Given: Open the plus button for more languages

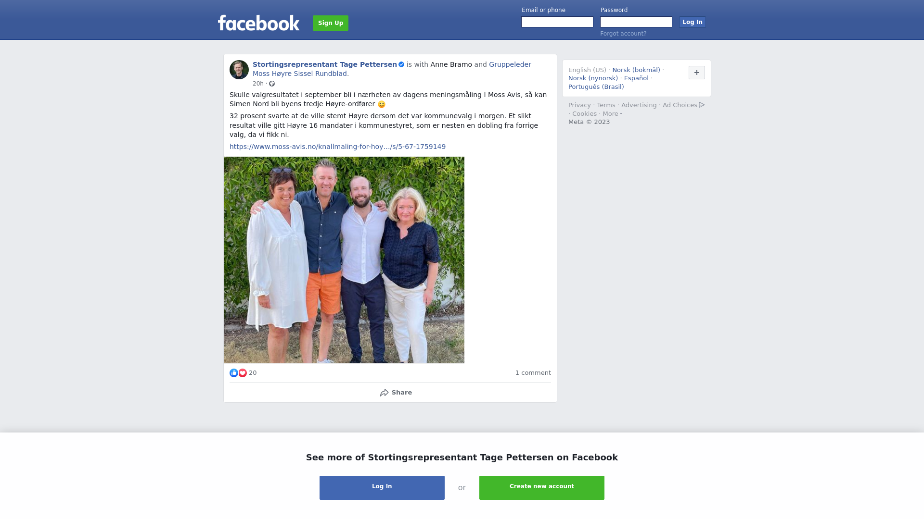Looking at the screenshot, I should click(x=697, y=73).
